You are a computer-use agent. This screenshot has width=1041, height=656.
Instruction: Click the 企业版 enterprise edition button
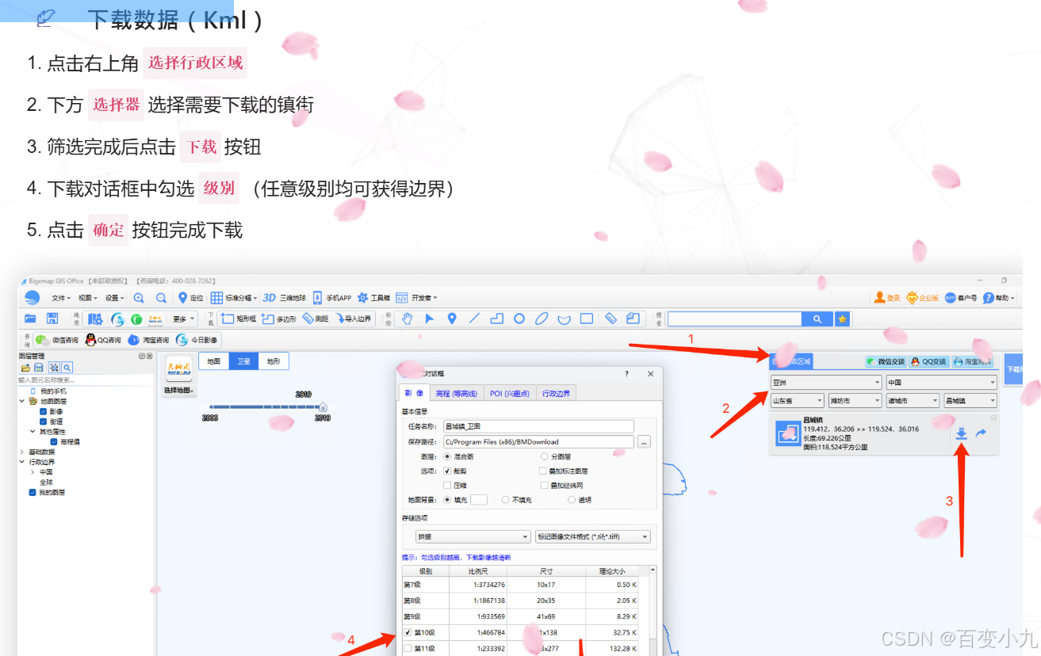tap(923, 298)
